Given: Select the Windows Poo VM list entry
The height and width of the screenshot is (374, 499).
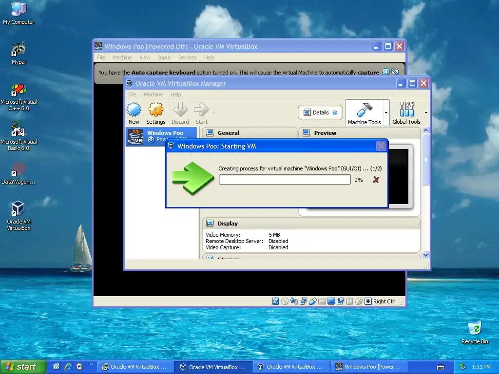Looking at the screenshot, I should point(162,136).
